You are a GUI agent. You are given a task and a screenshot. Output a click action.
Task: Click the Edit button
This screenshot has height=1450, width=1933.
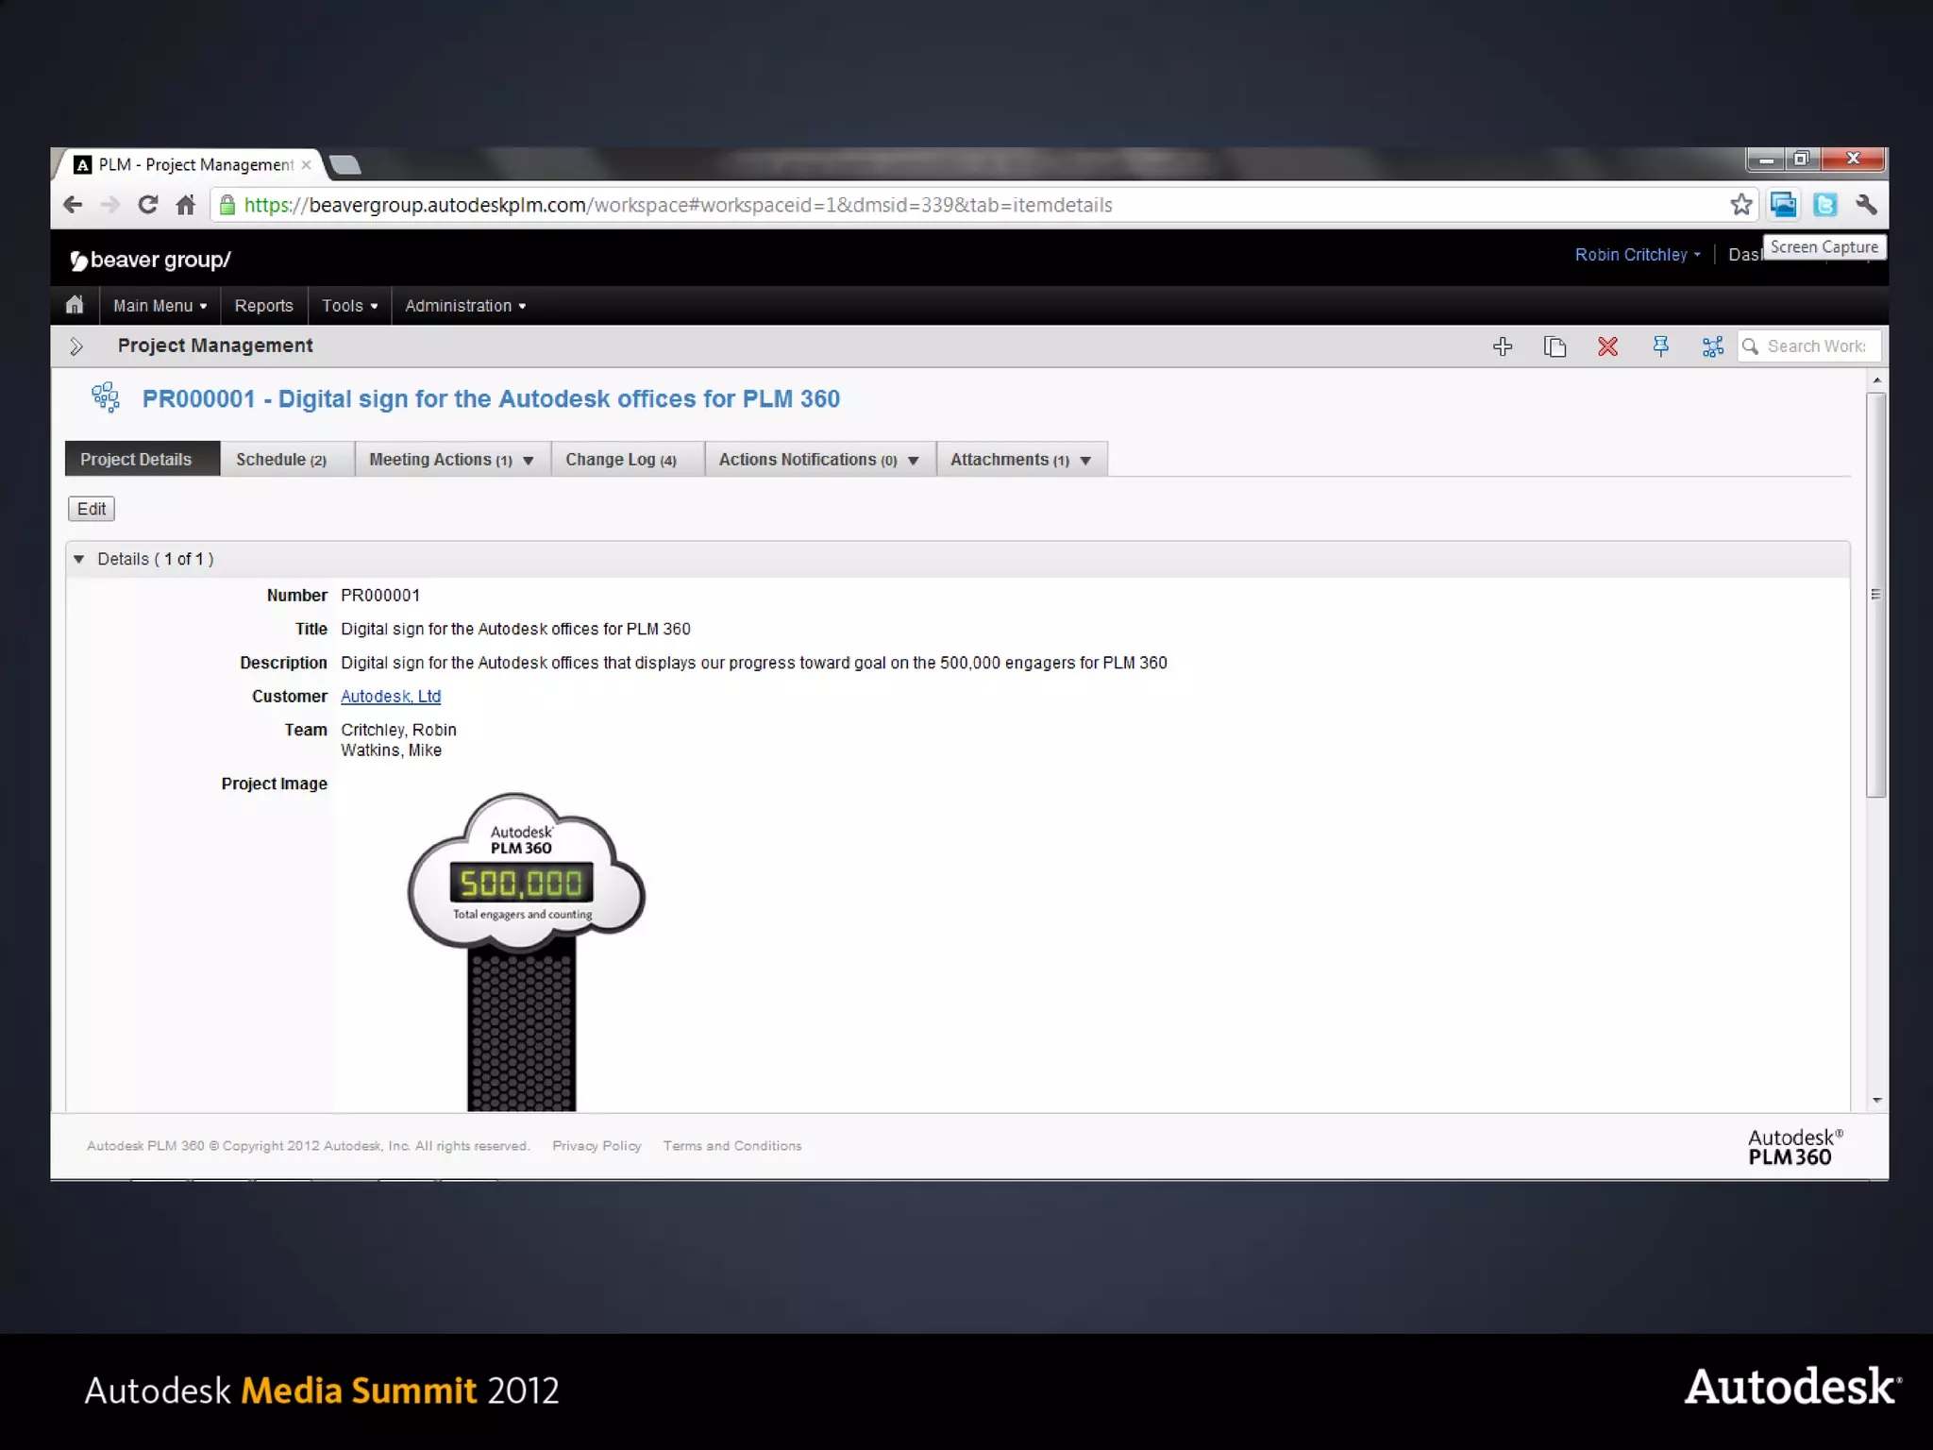click(92, 509)
